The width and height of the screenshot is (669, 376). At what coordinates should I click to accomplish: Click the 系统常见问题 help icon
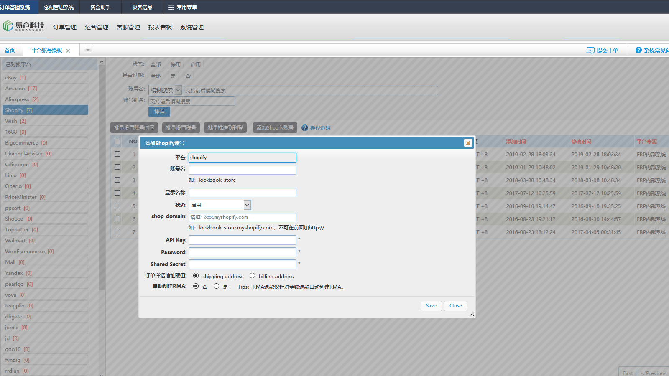point(638,50)
